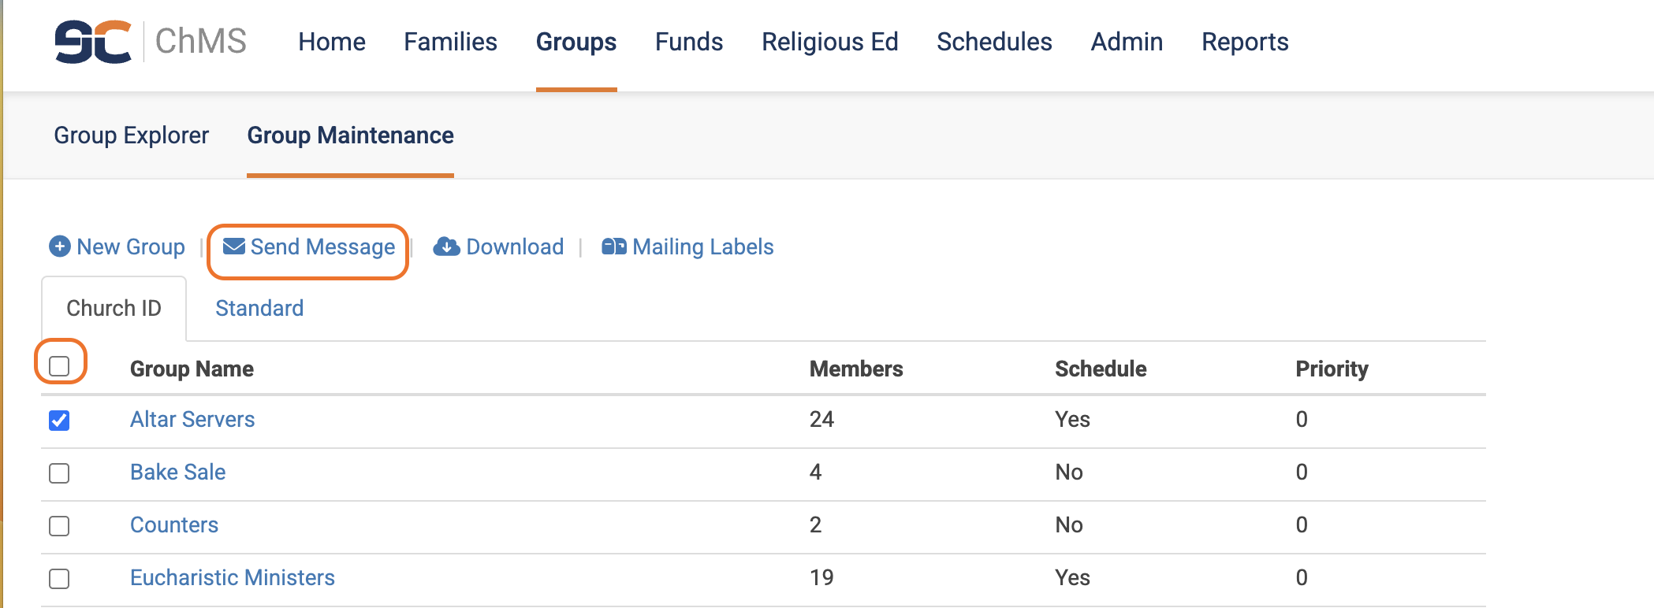This screenshot has height=608, width=1654.
Task: Open the Eucharistic Ministers group link
Action: pos(233,577)
